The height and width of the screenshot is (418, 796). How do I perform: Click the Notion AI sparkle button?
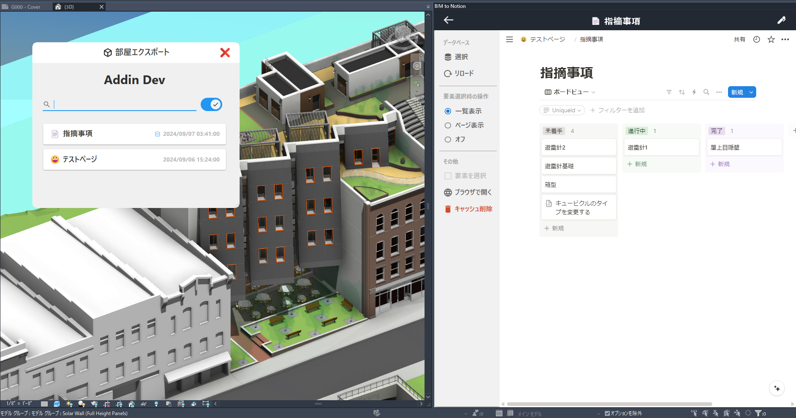click(777, 389)
